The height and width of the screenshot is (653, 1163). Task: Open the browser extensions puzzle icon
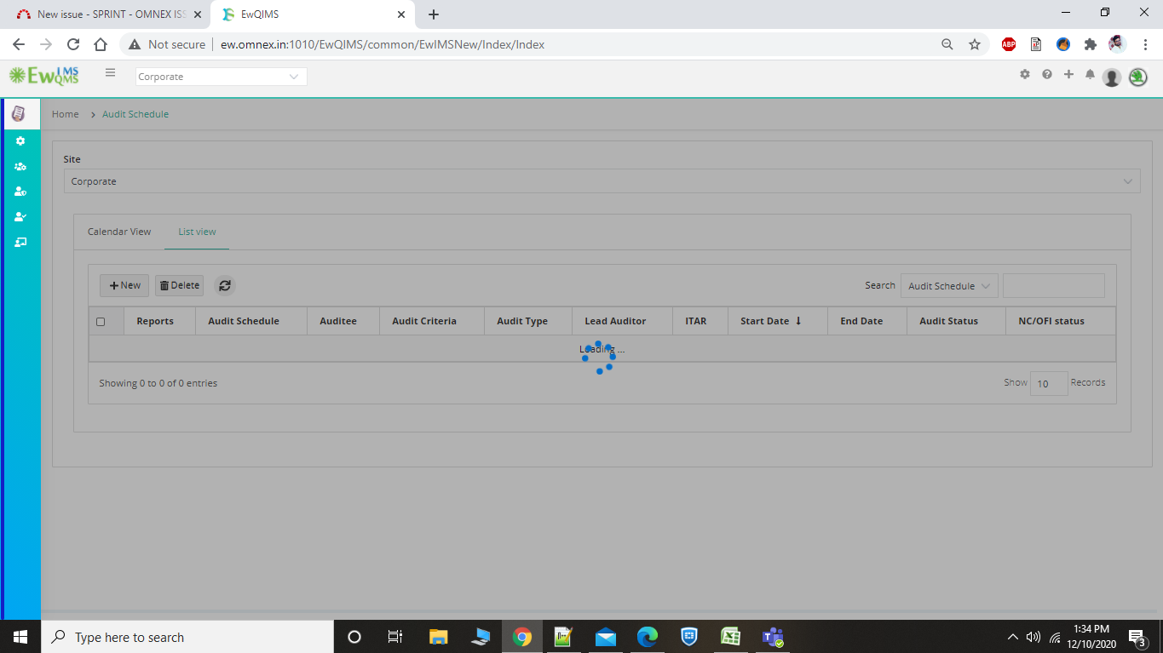[x=1090, y=44]
